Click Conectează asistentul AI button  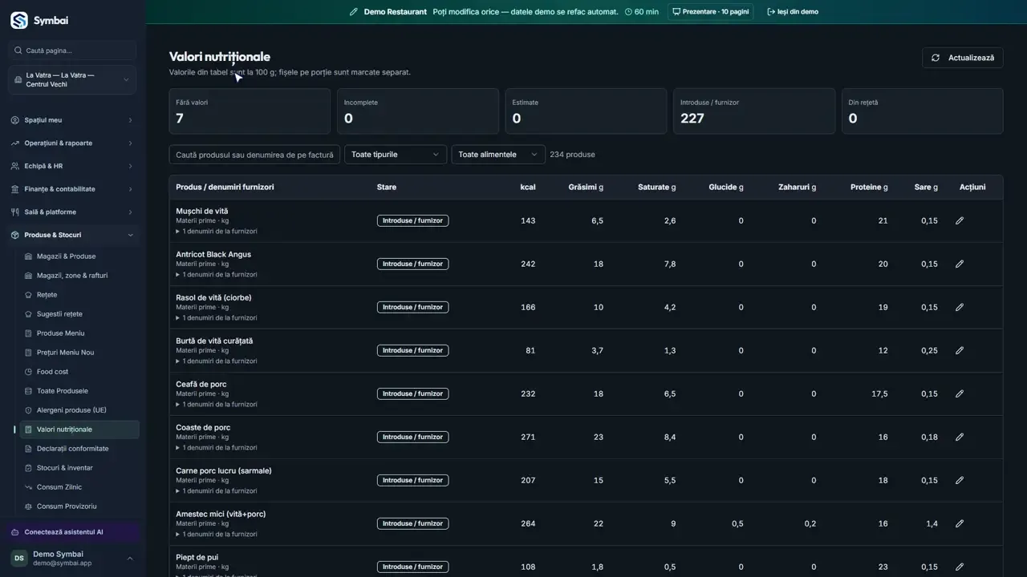pos(73,532)
